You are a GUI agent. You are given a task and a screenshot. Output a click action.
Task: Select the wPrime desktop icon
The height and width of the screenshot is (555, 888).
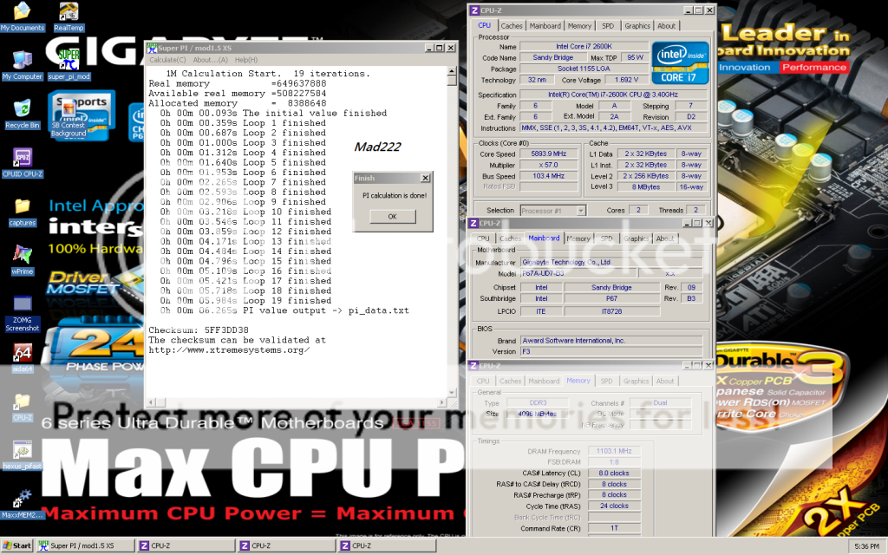(x=22, y=260)
